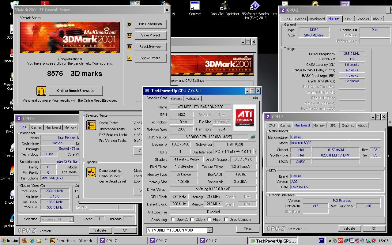
Task: Open the GPU-Z graphics card selection dropdown
Action: (210, 230)
